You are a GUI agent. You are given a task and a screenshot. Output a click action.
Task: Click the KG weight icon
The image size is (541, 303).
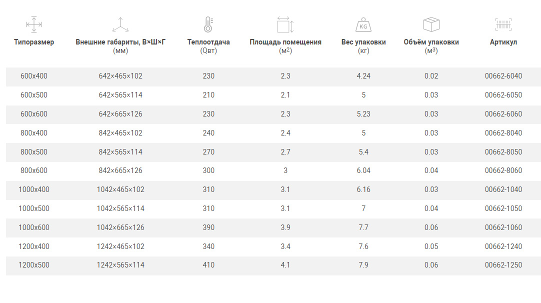tap(363, 24)
